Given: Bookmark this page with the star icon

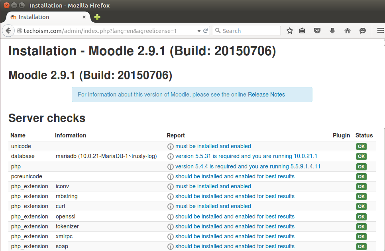Looking at the screenshot, I should point(290,31).
